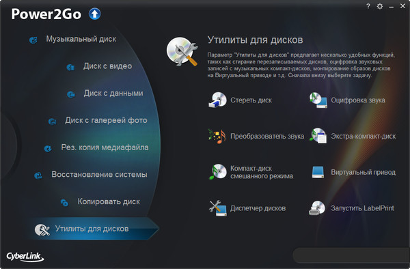Viewport: 410px width, 269px height.
Task: Click the large disc utilities header icon
Action: tap(182, 51)
